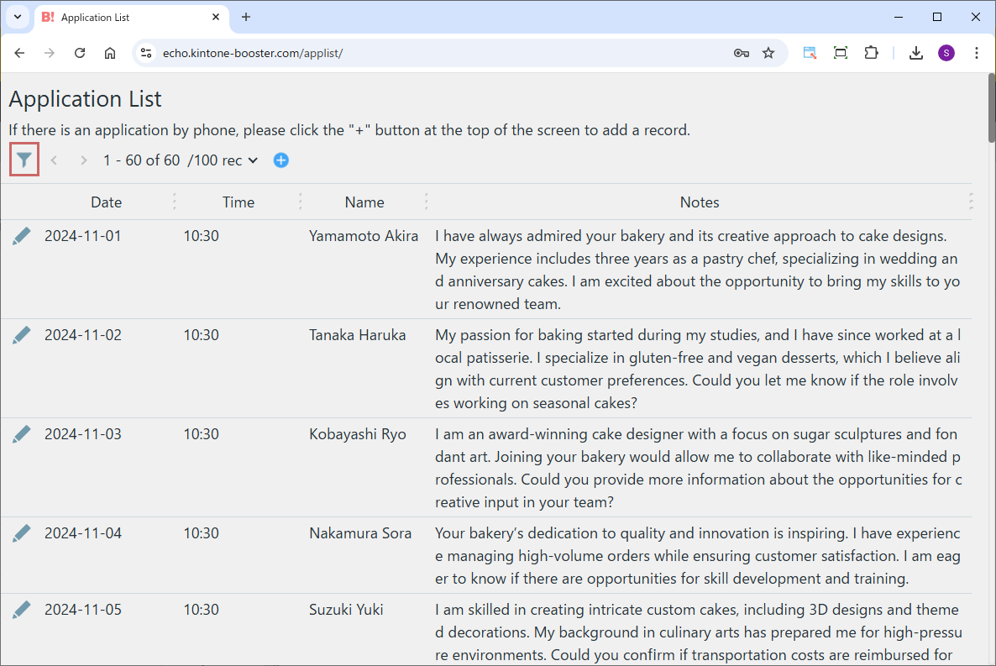The image size is (996, 666).
Task: Click the pencil icon beside Nakamura Sora
Action: (22, 533)
